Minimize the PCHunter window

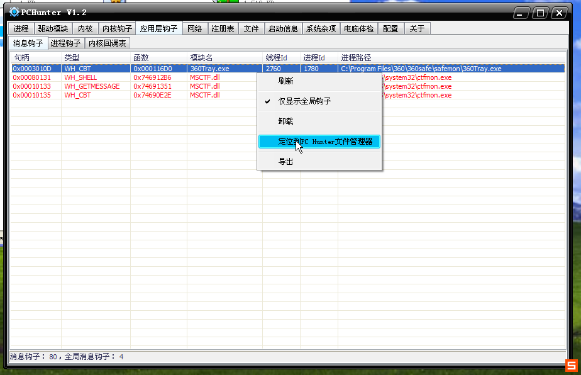(x=520, y=13)
